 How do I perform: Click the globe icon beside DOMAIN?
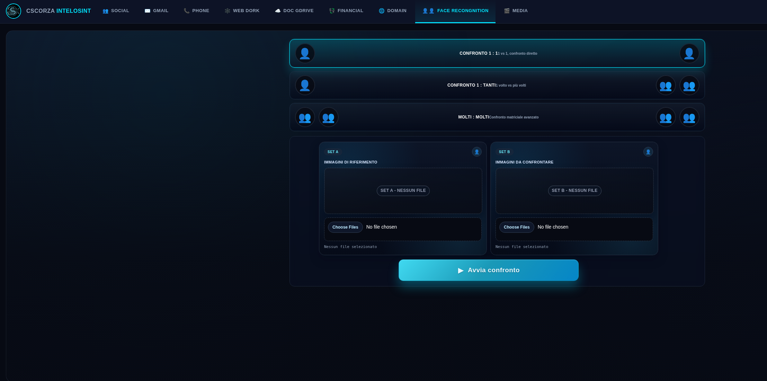[x=382, y=11]
